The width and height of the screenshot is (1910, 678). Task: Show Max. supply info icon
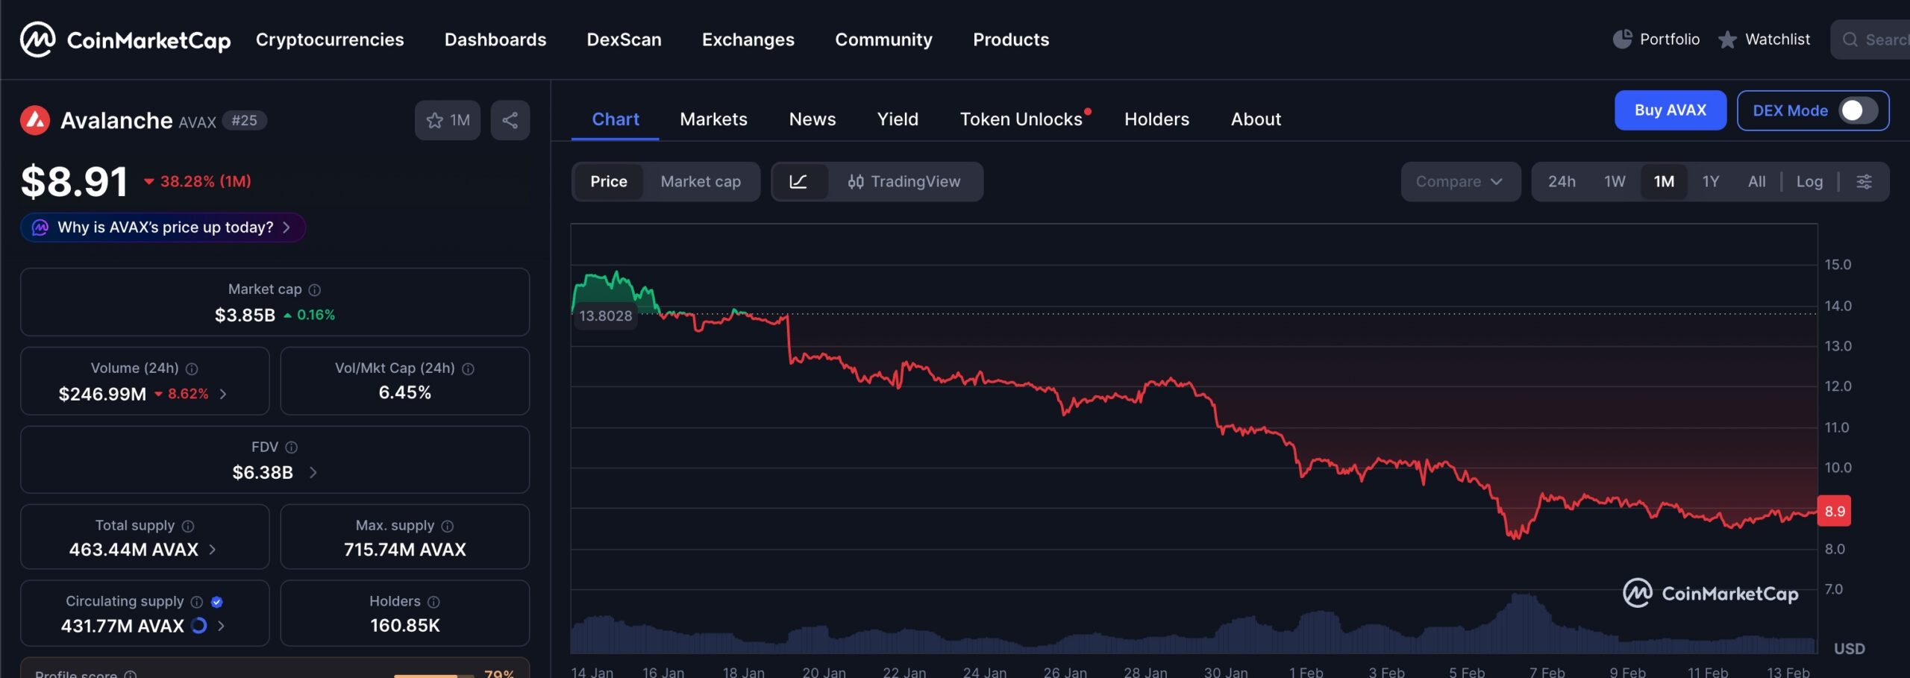(x=448, y=526)
